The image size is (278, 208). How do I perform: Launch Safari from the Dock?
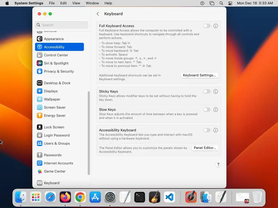[50, 197]
